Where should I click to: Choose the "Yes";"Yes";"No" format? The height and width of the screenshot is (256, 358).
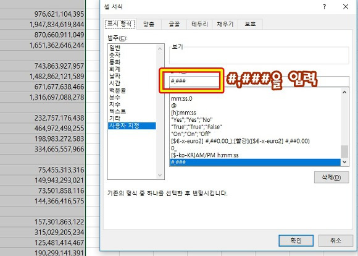click(x=256, y=120)
